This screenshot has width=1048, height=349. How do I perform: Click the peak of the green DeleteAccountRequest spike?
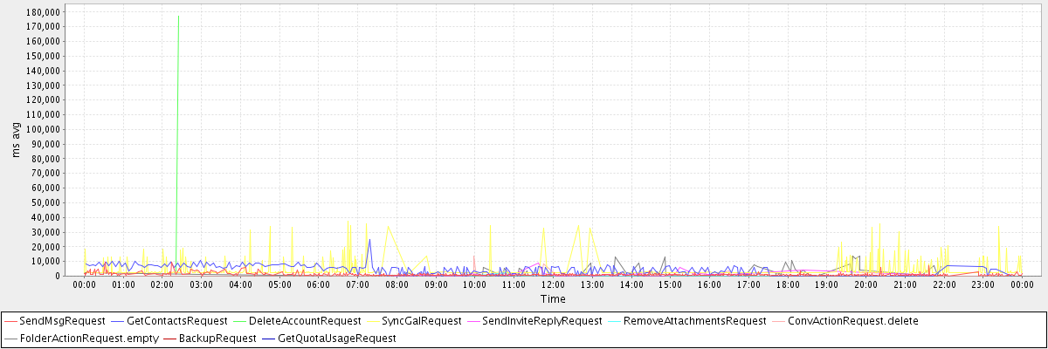[178, 16]
